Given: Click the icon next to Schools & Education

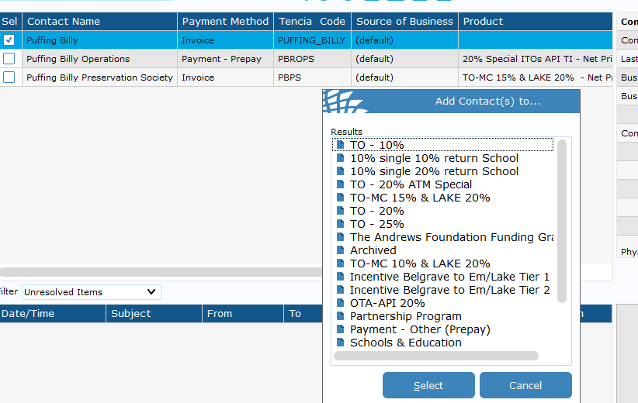Looking at the screenshot, I should [x=340, y=343].
